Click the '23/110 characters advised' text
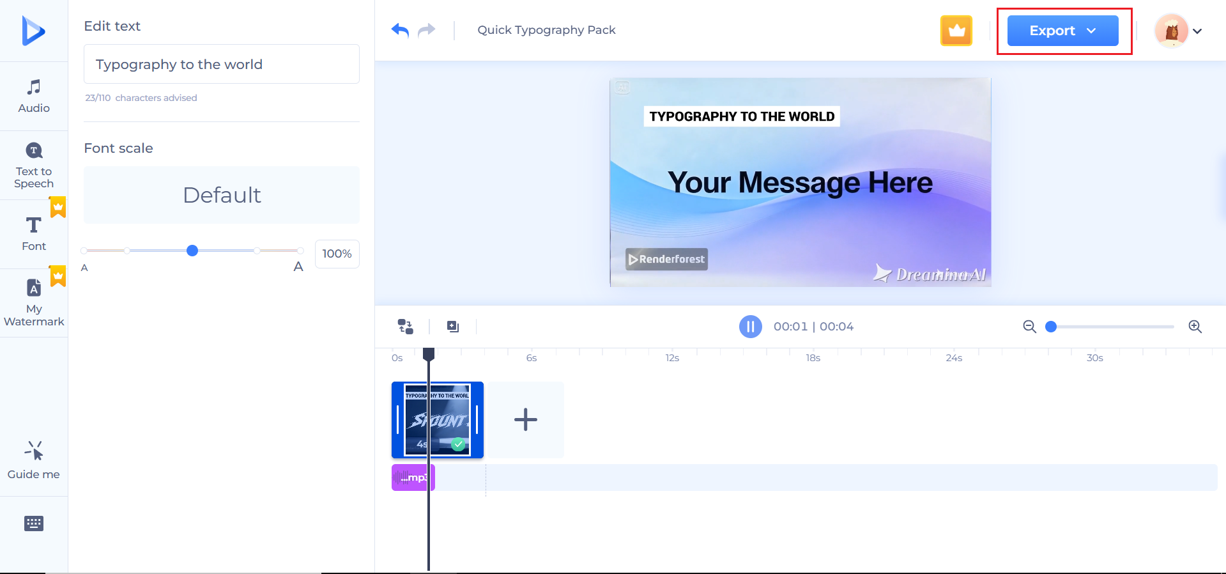Image resolution: width=1226 pixels, height=574 pixels. coord(141,98)
